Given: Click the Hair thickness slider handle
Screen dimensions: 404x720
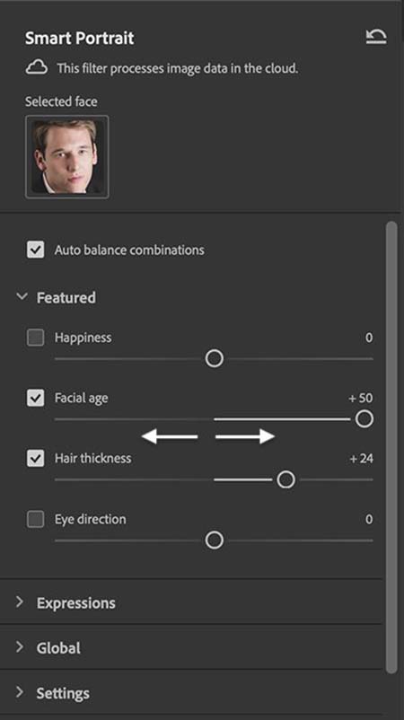Looking at the screenshot, I should (286, 479).
